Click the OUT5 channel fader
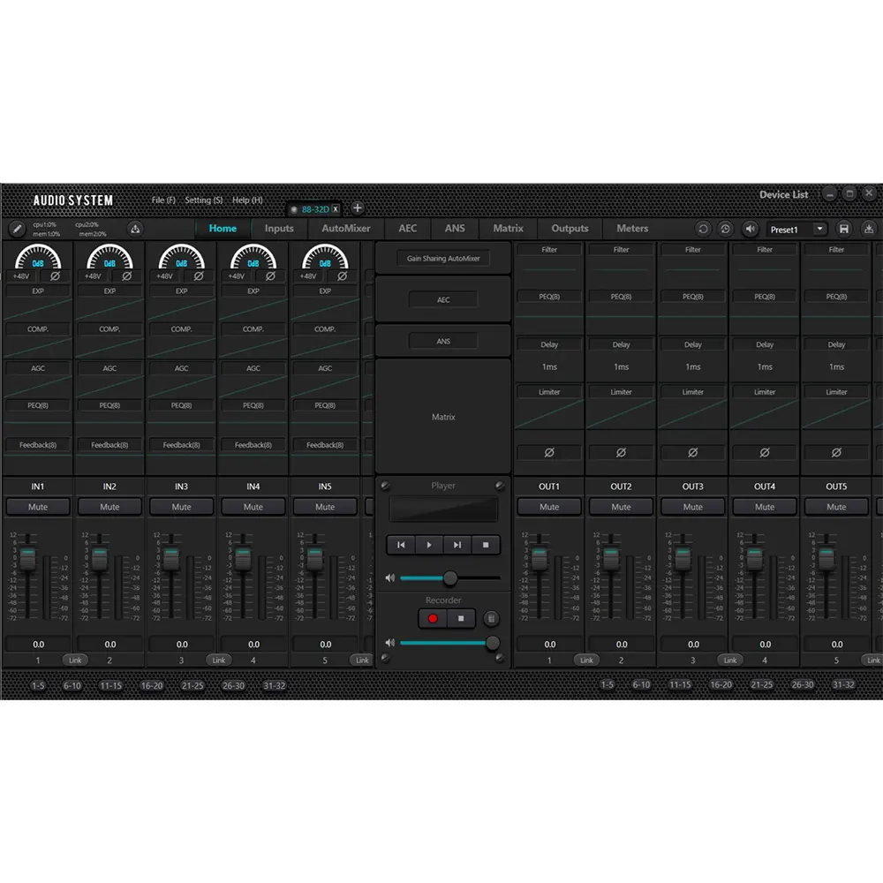883x883 pixels. tap(826, 559)
